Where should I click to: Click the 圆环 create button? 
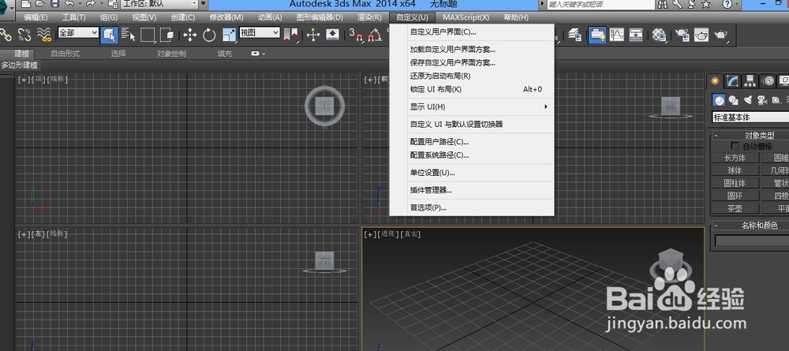coord(735,196)
